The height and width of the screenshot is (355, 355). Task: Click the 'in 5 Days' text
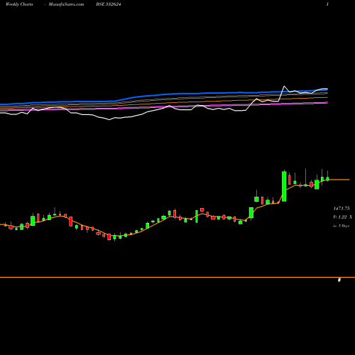(x=342, y=226)
